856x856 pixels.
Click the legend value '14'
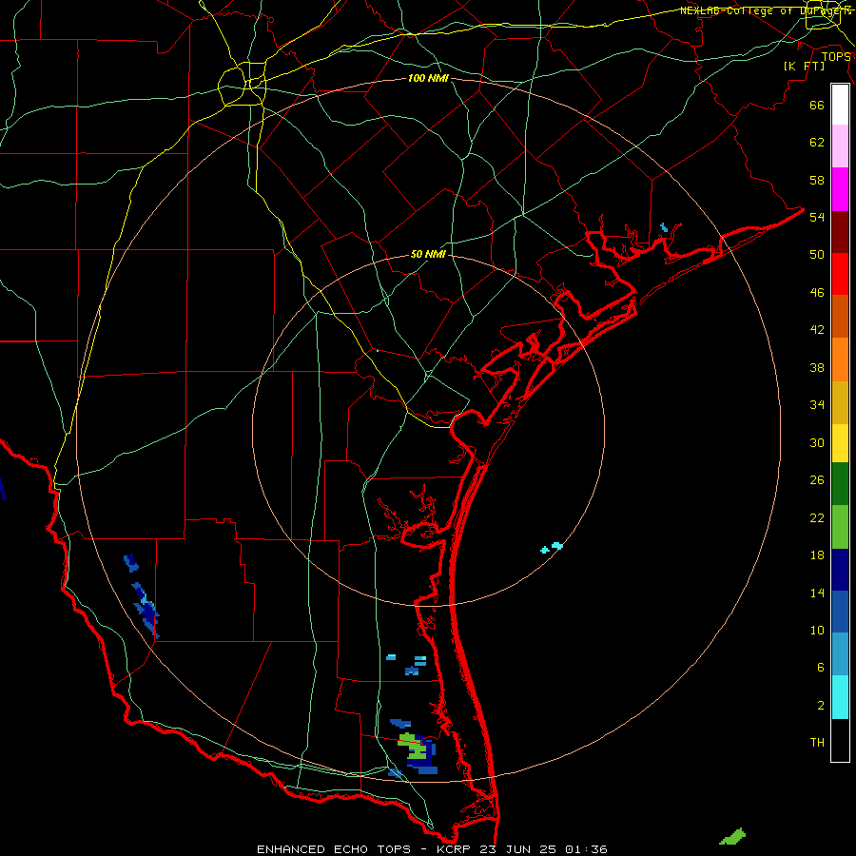tap(817, 593)
